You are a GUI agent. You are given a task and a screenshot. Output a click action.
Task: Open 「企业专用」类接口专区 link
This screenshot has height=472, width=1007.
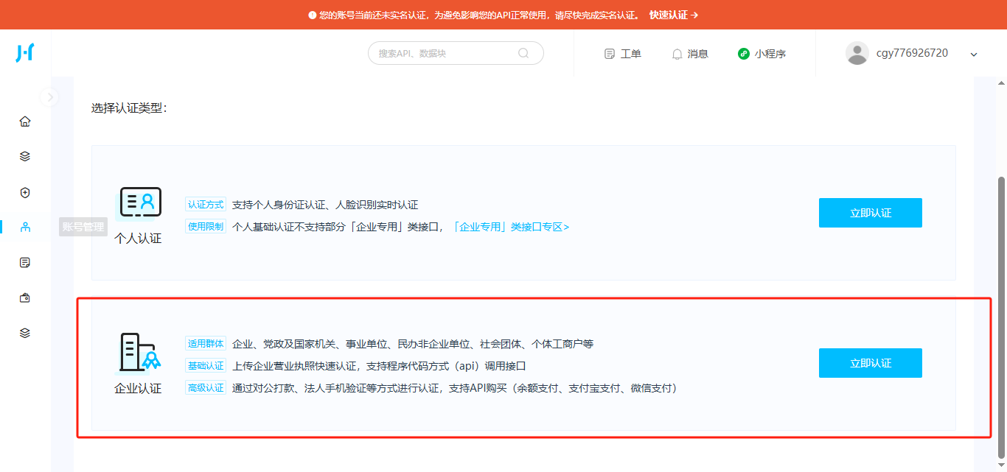[x=511, y=227]
